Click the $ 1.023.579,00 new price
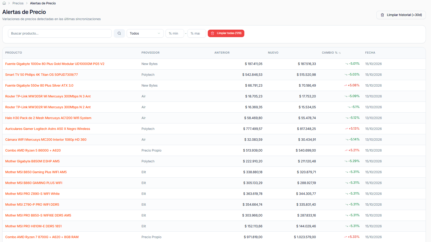This screenshot has width=431, height=242. tap(305, 237)
